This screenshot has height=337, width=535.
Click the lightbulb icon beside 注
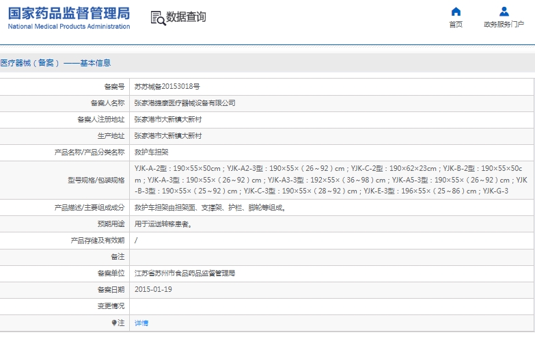[x=114, y=323]
